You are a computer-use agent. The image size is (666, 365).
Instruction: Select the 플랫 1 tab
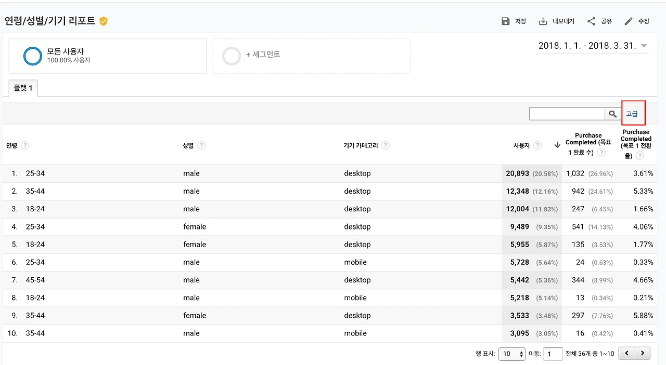pos(23,88)
